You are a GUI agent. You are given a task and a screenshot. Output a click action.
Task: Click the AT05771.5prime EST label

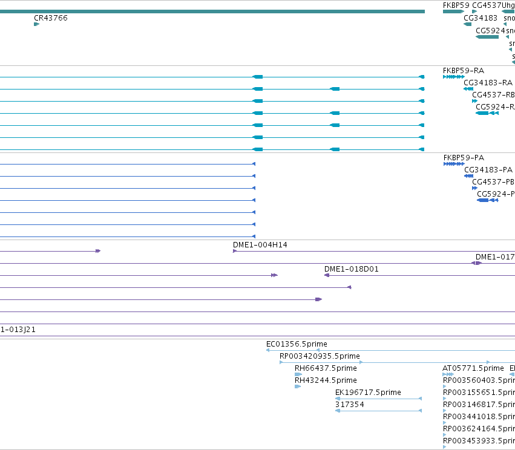point(473,368)
